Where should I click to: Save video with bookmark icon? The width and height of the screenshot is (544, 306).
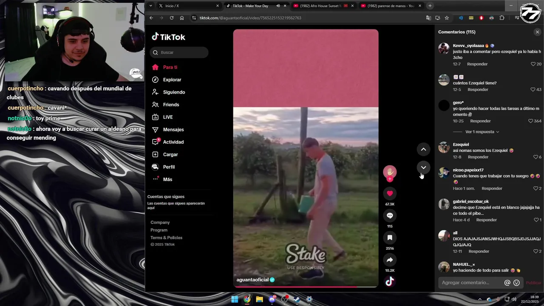point(390,238)
